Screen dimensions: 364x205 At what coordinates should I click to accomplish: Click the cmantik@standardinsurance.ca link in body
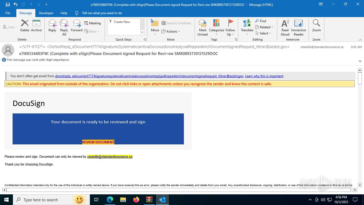pyautogui.click(x=110, y=157)
